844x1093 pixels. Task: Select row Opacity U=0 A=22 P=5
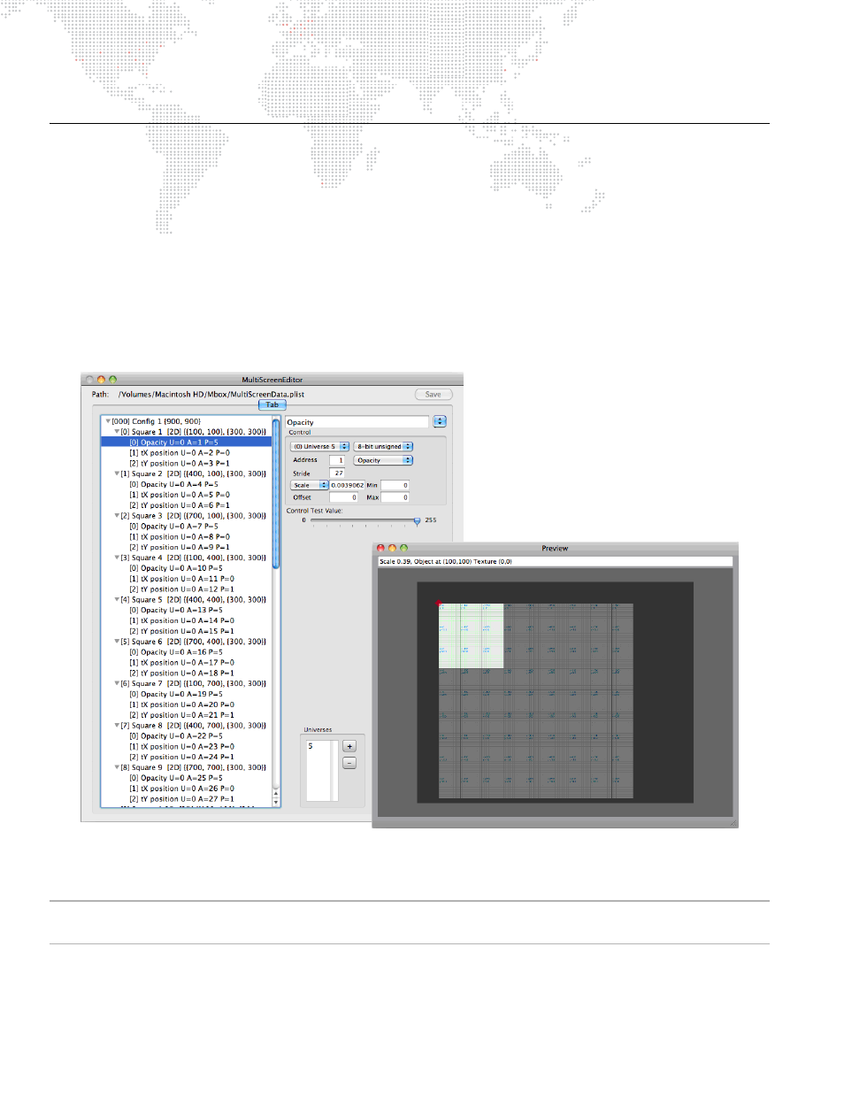(x=187, y=736)
